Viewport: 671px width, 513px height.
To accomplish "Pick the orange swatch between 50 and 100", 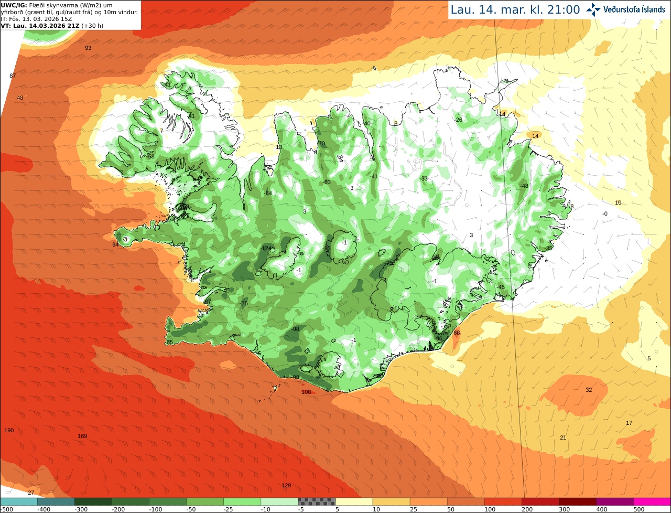I will (x=466, y=501).
